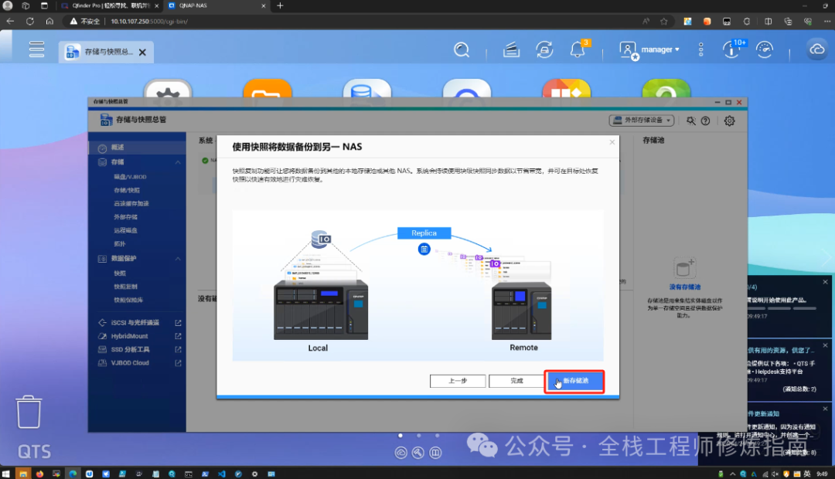Click the manager user avatar icon
The height and width of the screenshot is (479, 835).
pos(629,50)
